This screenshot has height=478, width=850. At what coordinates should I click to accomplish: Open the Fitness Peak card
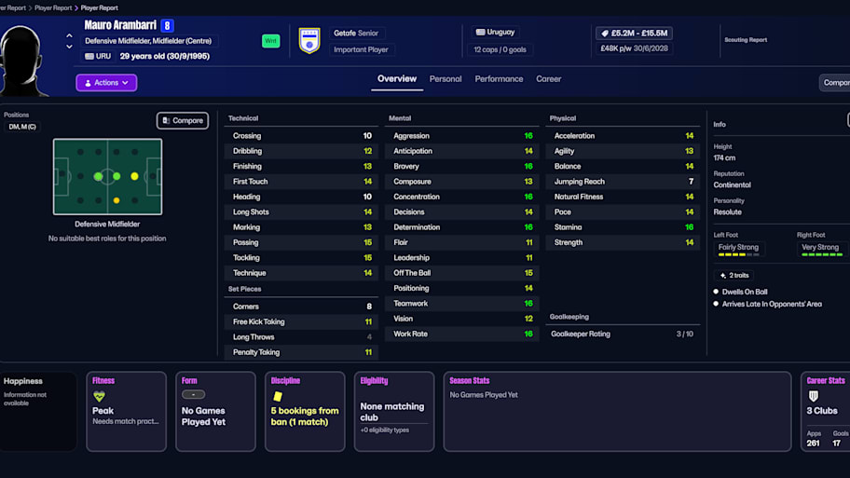(127, 411)
